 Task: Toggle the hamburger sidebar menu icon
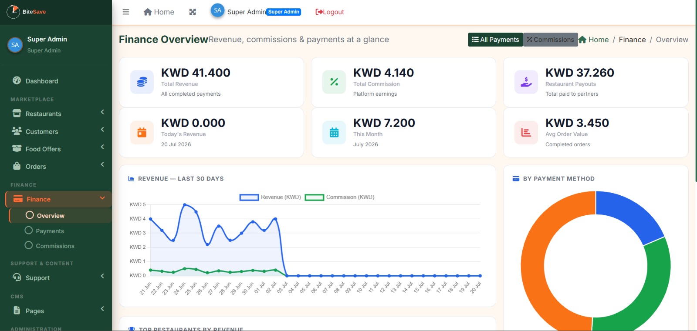click(126, 12)
